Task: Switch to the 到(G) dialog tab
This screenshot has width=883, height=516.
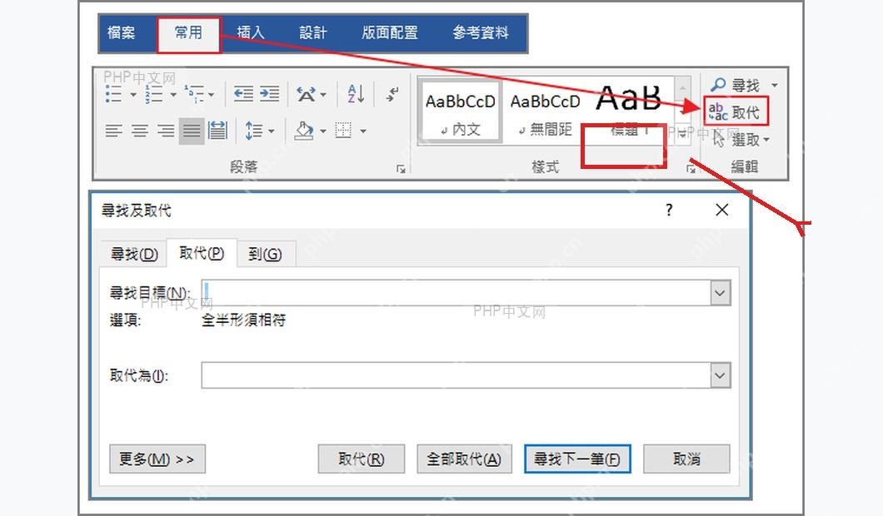Action: pos(265,255)
